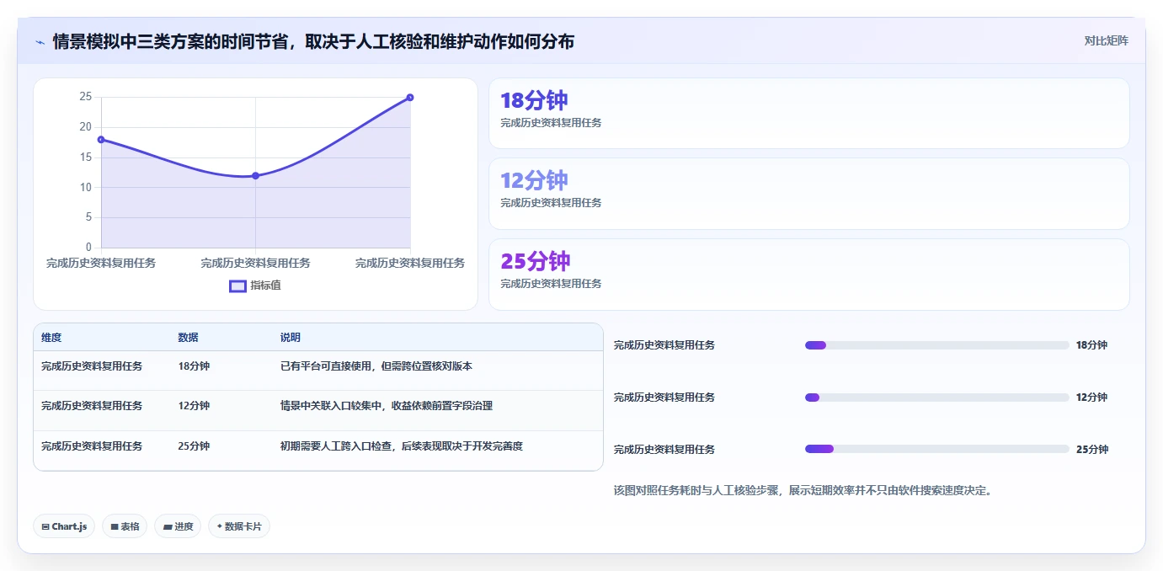Click the Chart.js tag

pyautogui.click(x=64, y=526)
